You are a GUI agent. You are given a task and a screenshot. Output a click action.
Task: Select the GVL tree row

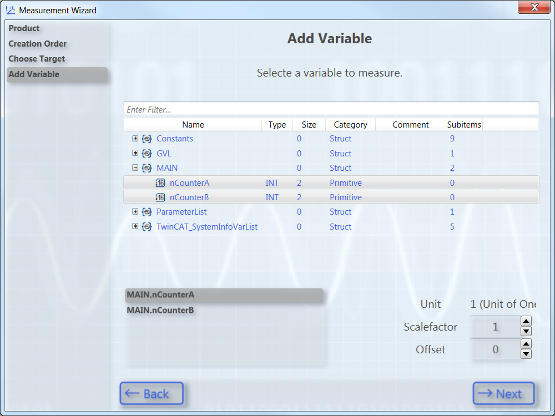[x=331, y=154]
